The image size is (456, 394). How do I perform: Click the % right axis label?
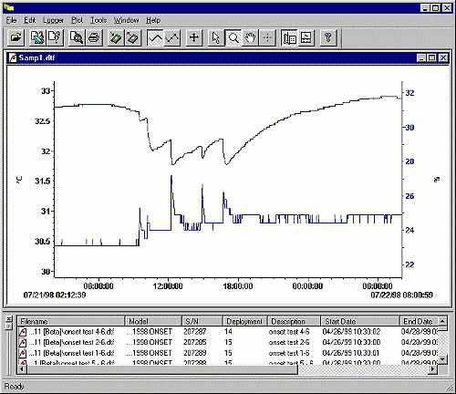tap(437, 180)
